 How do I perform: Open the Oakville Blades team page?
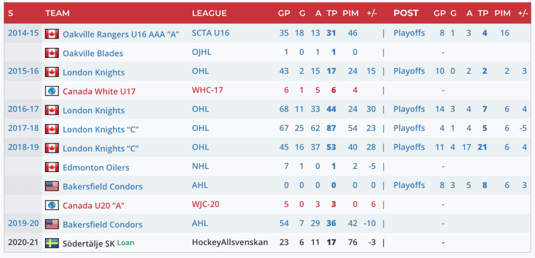coord(92,53)
